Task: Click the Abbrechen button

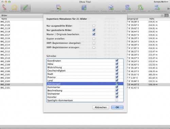Action: click(x=101, y=107)
